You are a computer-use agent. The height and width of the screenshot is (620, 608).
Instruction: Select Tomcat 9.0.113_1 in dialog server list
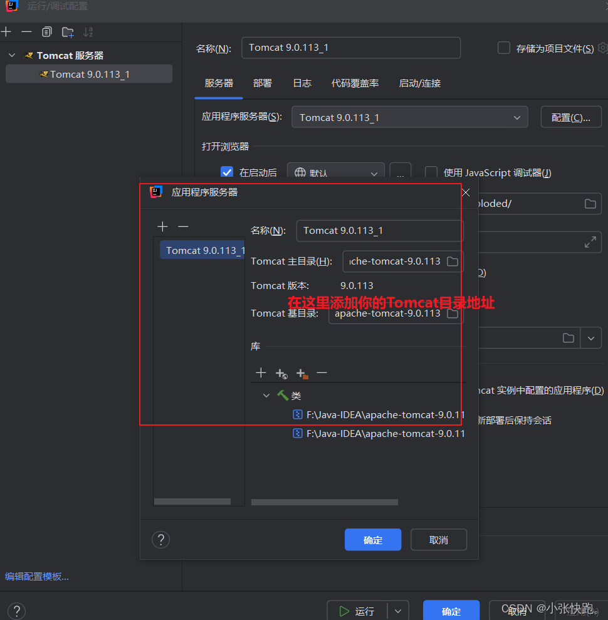(202, 250)
